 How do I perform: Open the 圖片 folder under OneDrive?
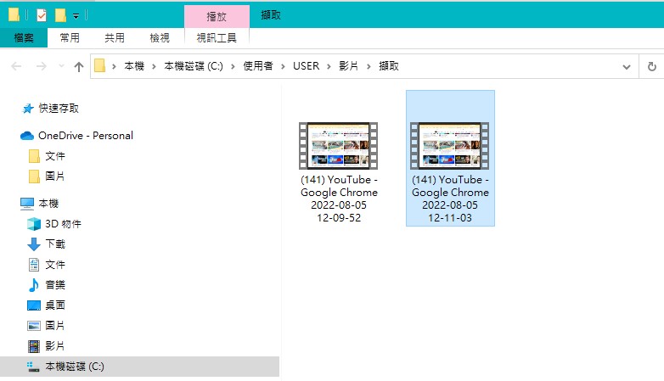click(55, 176)
